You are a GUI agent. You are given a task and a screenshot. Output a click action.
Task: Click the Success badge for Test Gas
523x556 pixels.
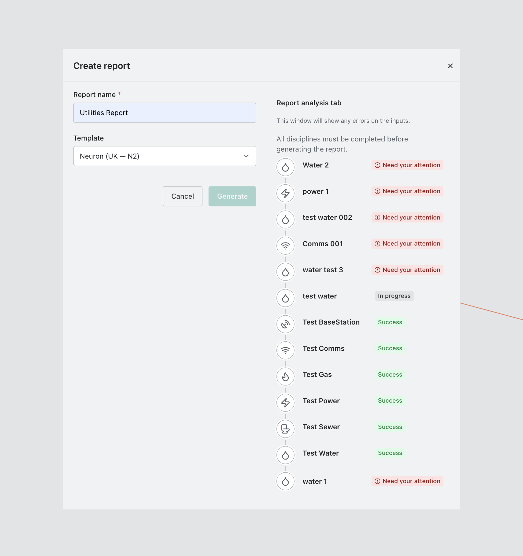(390, 374)
